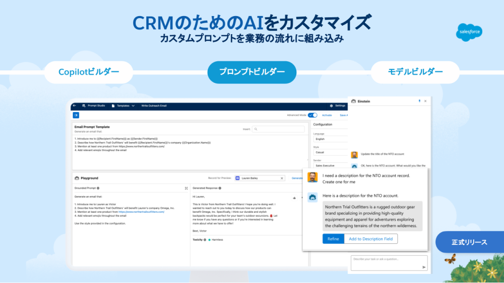Clear the Lauren Bailey record with X

[282, 178]
